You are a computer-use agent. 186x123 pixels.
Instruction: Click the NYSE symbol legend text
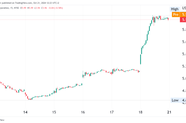(x=16, y=8)
